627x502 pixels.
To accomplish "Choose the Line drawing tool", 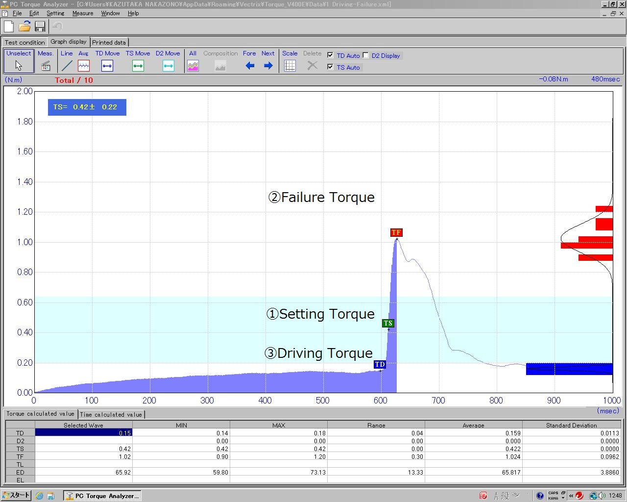I will click(x=67, y=61).
